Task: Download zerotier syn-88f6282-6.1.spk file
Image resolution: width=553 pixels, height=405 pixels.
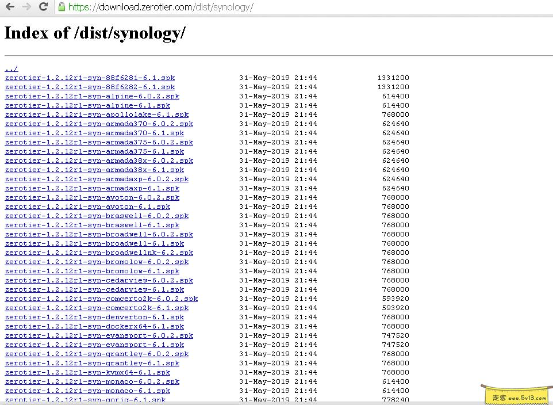Action: click(x=90, y=87)
